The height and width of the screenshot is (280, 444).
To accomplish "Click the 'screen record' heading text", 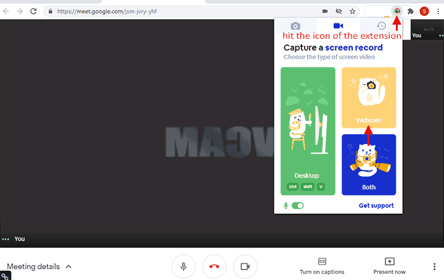I will (354, 47).
